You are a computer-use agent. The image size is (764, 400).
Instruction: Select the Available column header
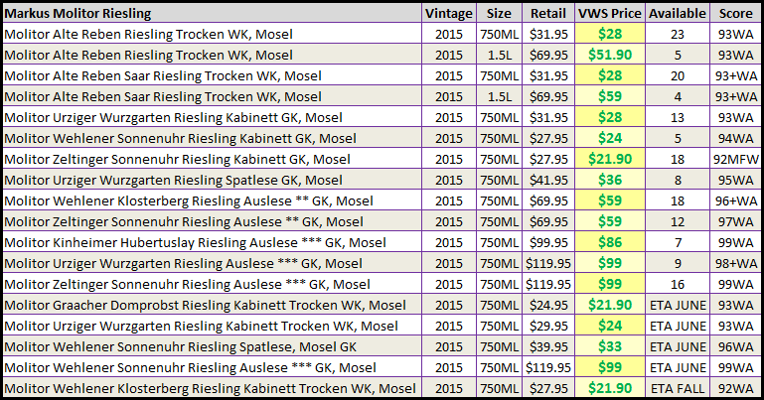click(x=678, y=13)
